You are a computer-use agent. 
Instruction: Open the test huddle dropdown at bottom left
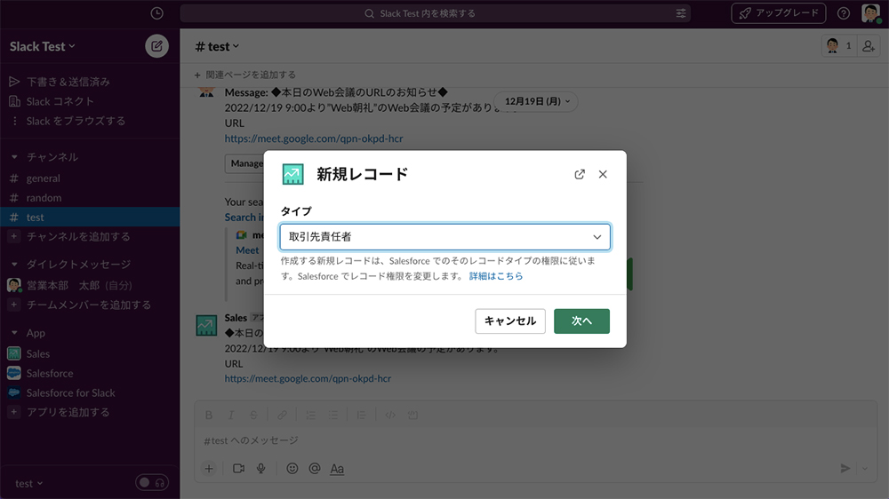29,483
